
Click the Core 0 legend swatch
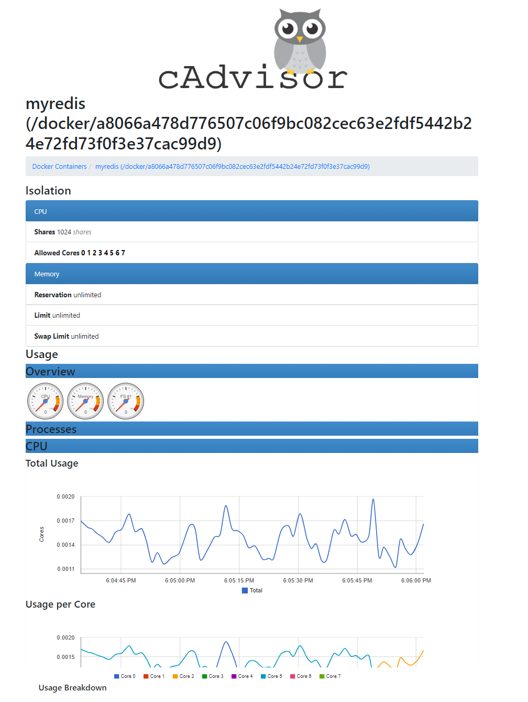pyautogui.click(x=117, y=676)
